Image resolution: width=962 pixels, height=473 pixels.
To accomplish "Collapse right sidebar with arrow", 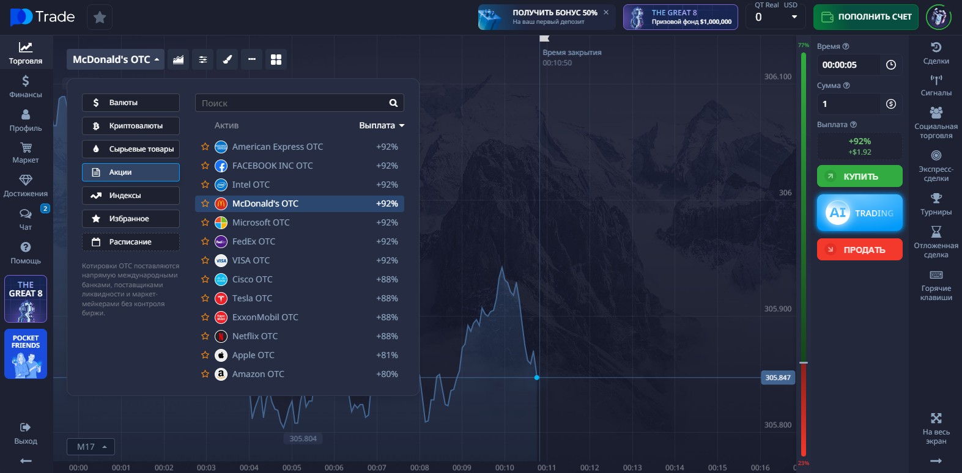I will click(x=936, y=461).
